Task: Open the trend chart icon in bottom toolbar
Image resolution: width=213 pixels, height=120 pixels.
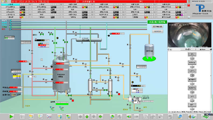Action: pyautogui.click(x=49, y=117)
